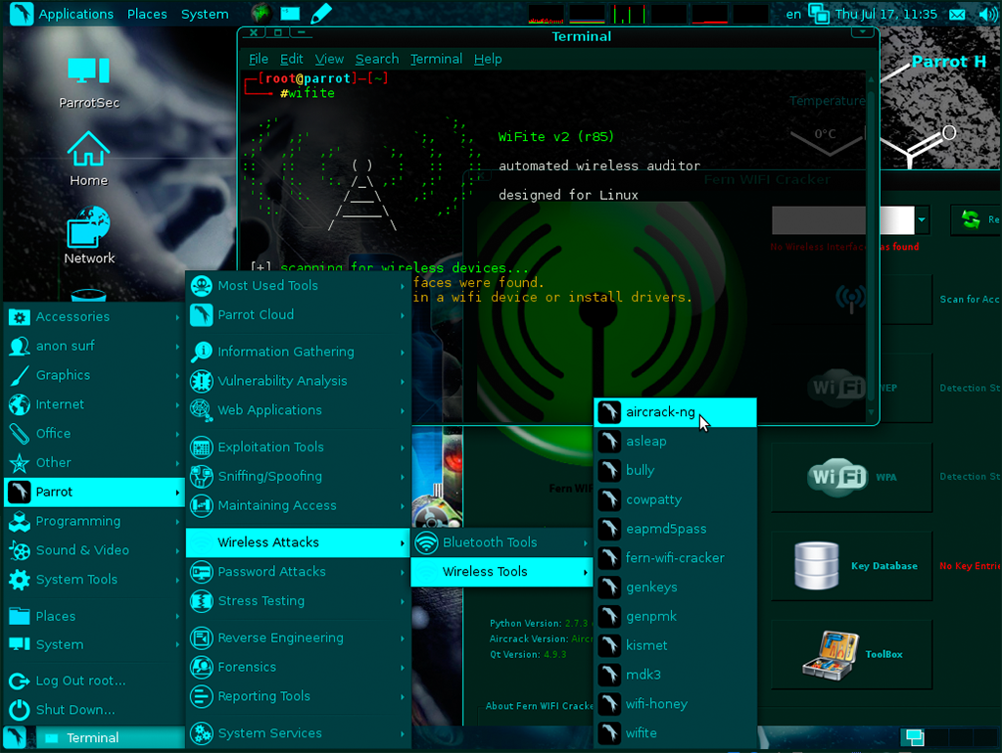1002x753 pixels.
Task: Open the Information Gathering menu icon
Action: pos(202,352)
